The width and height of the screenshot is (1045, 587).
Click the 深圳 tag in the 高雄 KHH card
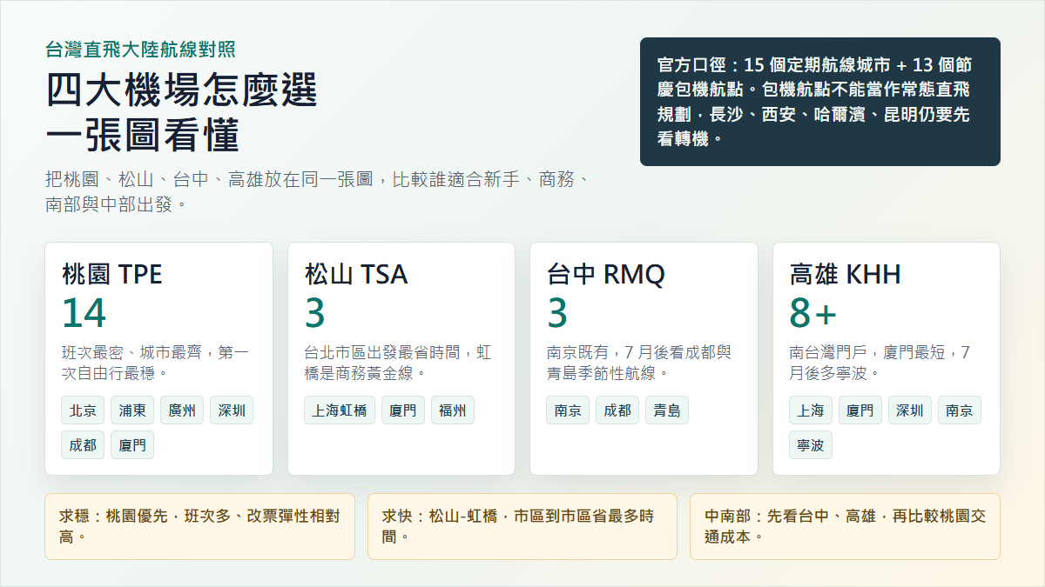tap(910, 410)
